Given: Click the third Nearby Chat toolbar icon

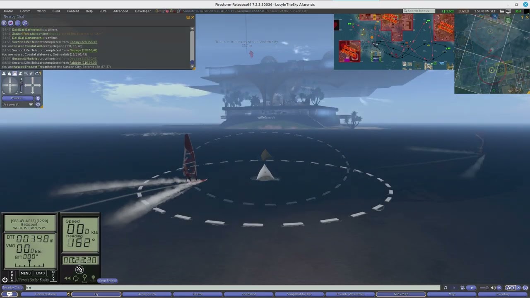Looking at the screenshot, I should click(18, 23).
